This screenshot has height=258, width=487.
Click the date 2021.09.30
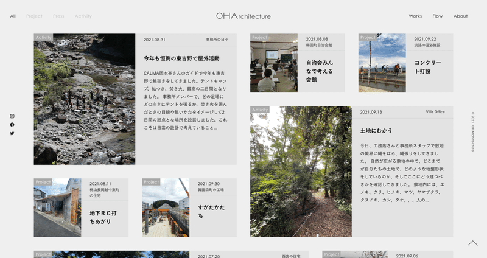pyautogui.click(x=208, y=184)
